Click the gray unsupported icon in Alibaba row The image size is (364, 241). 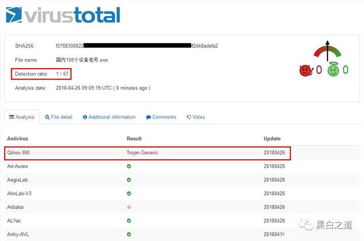[129, 207]
